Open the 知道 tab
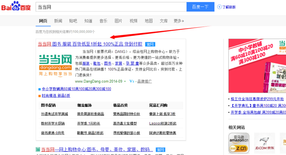This screenshot has width=286, height=155. pyautogui.click(x=88, y=21)
